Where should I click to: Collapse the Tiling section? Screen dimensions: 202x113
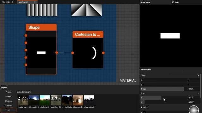point(198,76)
